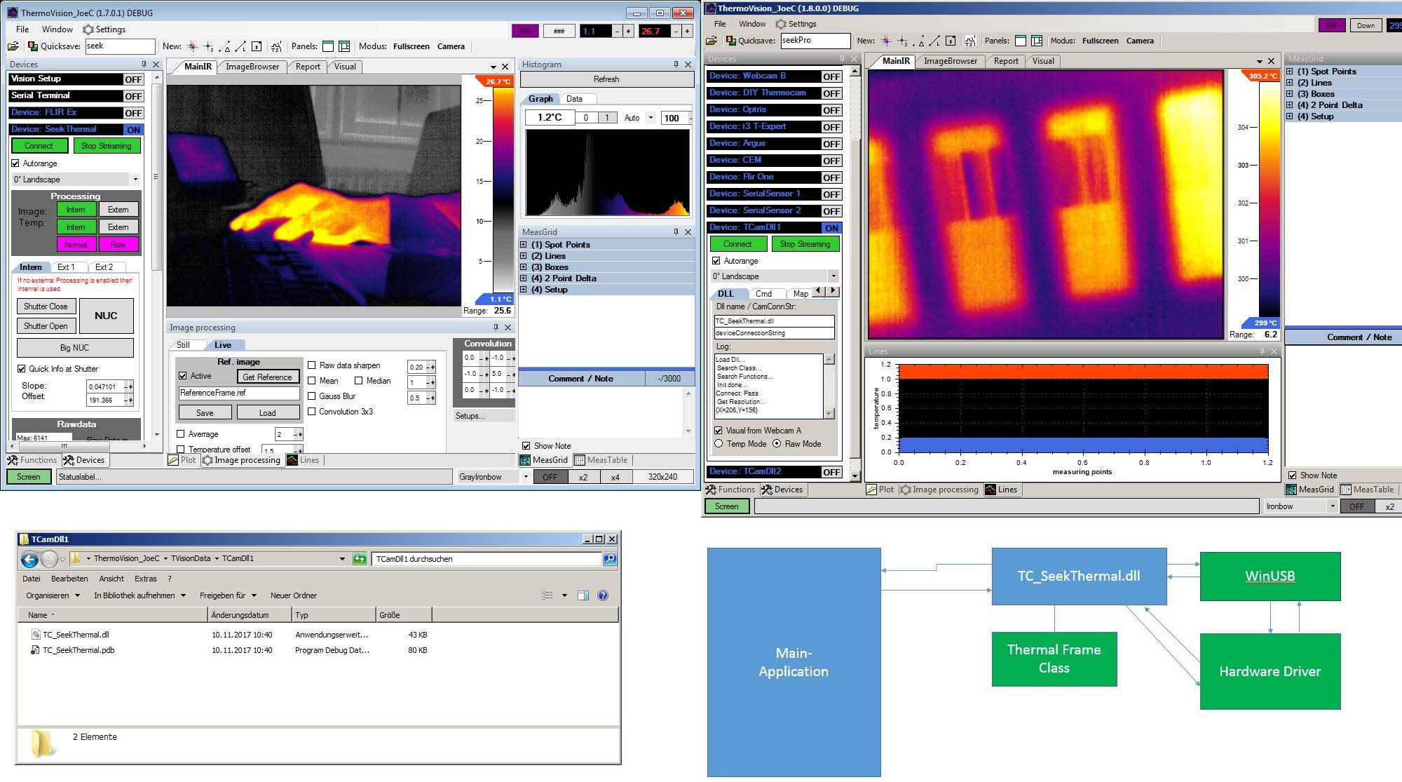Open the Window menu in the right window

pos(751,24)
